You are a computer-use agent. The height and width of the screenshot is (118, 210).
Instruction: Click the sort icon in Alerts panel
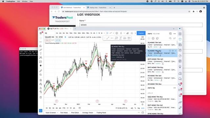coord(175,38)
